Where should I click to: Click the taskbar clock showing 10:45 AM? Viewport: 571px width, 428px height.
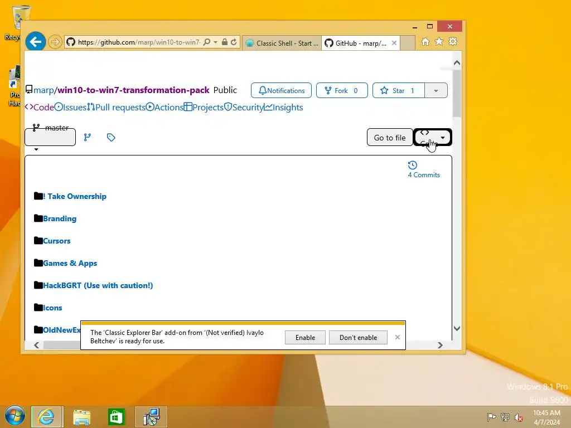[546, 417]
